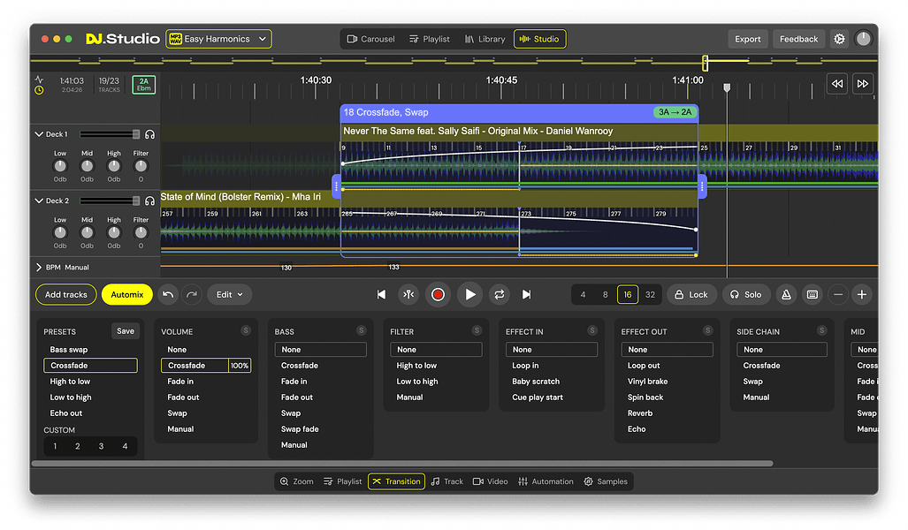Screen dimensions: 908x530
Task: Click the 2A Ebm key badge
Action: coord(143,85)
